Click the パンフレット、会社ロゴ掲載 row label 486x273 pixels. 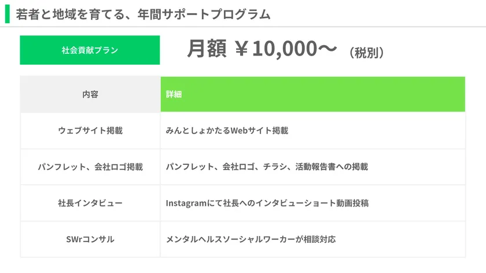point(90,167)
